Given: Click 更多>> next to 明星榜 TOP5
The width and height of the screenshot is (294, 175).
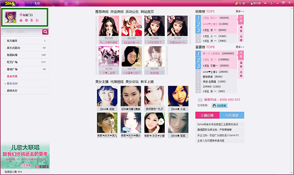Looking at the screenshot, I should point(240,12).
